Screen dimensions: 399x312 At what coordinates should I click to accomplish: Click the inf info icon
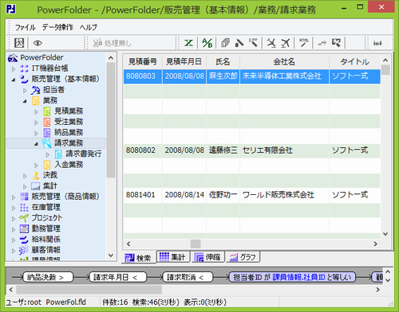pyautogui.click(x=377, y=43)
